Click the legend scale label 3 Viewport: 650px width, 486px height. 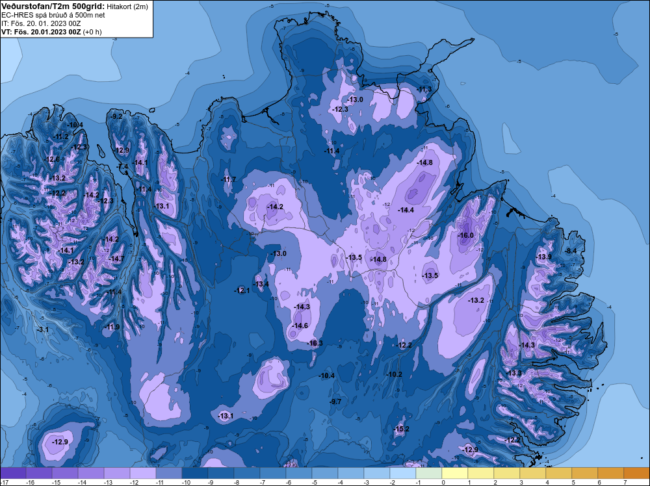click(x=521, y=482)
